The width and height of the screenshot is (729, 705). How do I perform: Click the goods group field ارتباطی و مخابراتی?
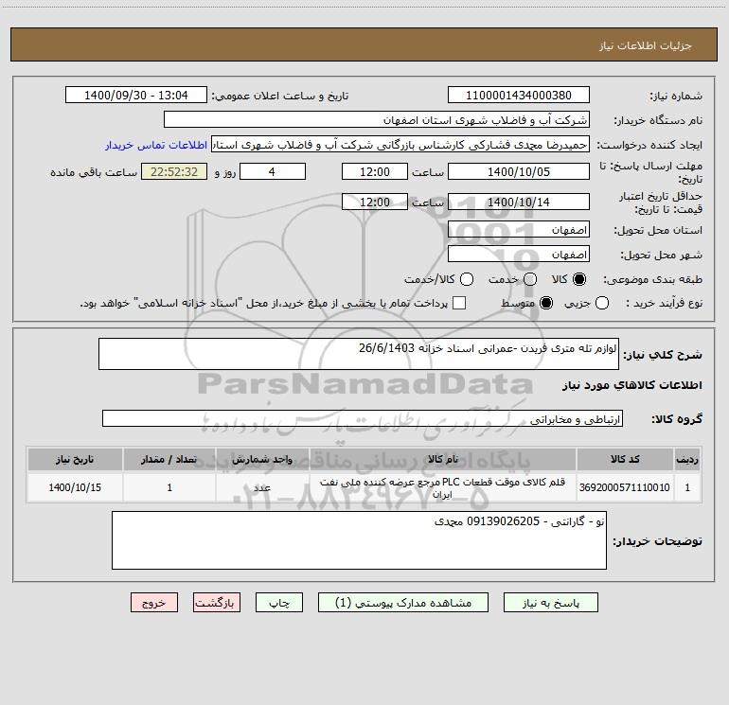click(x=363, y=418)
